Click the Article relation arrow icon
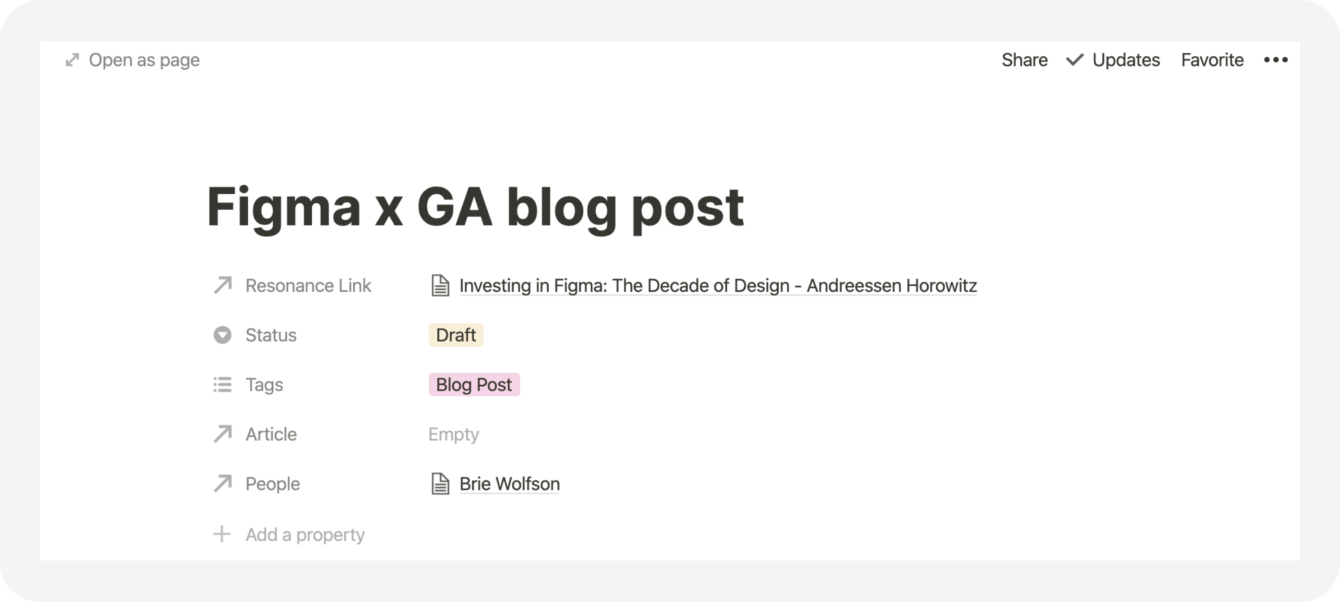 tap(223, 434)
